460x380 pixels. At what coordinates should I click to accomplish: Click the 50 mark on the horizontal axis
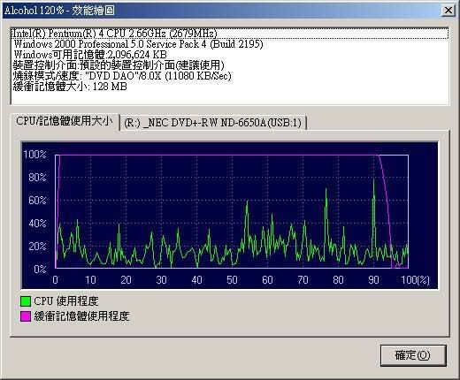tap(232, 279)
